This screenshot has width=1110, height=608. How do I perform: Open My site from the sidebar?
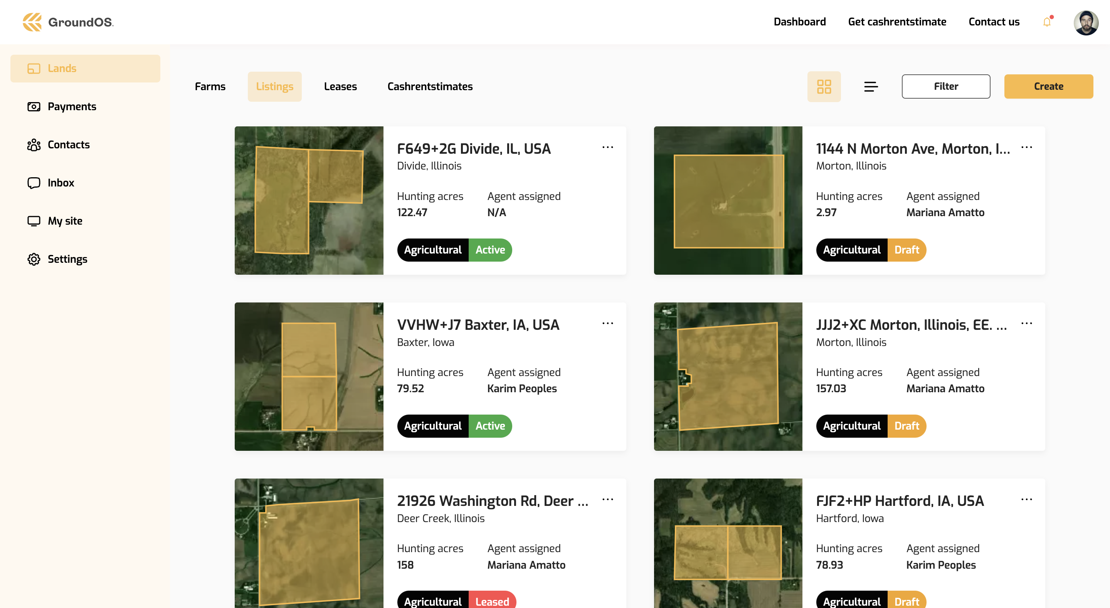tap(65, 221)
